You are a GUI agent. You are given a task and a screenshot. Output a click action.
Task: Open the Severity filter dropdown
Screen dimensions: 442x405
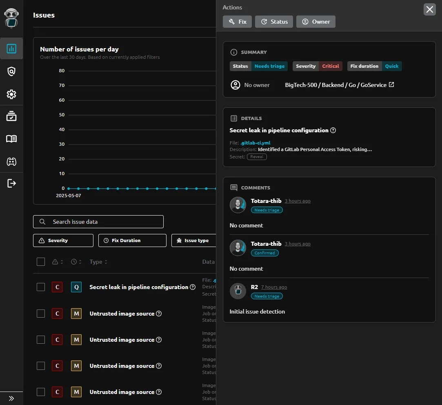pos(63,240)
